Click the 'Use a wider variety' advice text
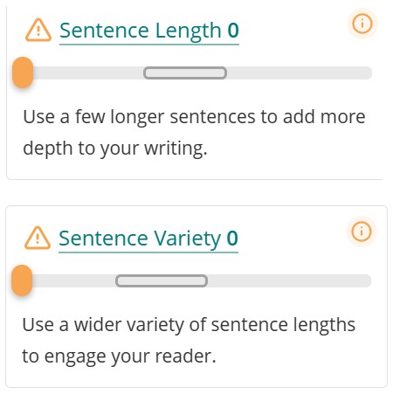This screenshot has width=393, height=394. click(189, 325)
